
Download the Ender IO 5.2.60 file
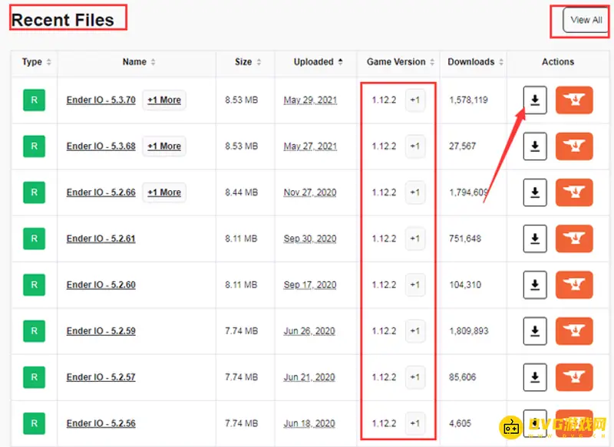pos(534,284)
